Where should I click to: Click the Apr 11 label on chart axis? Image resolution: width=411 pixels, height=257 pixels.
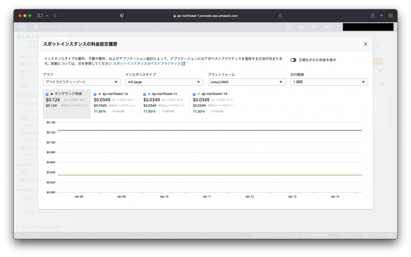(x=207, y=197)
